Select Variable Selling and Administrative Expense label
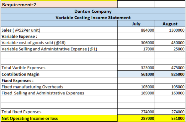 [x=49, y=49]
